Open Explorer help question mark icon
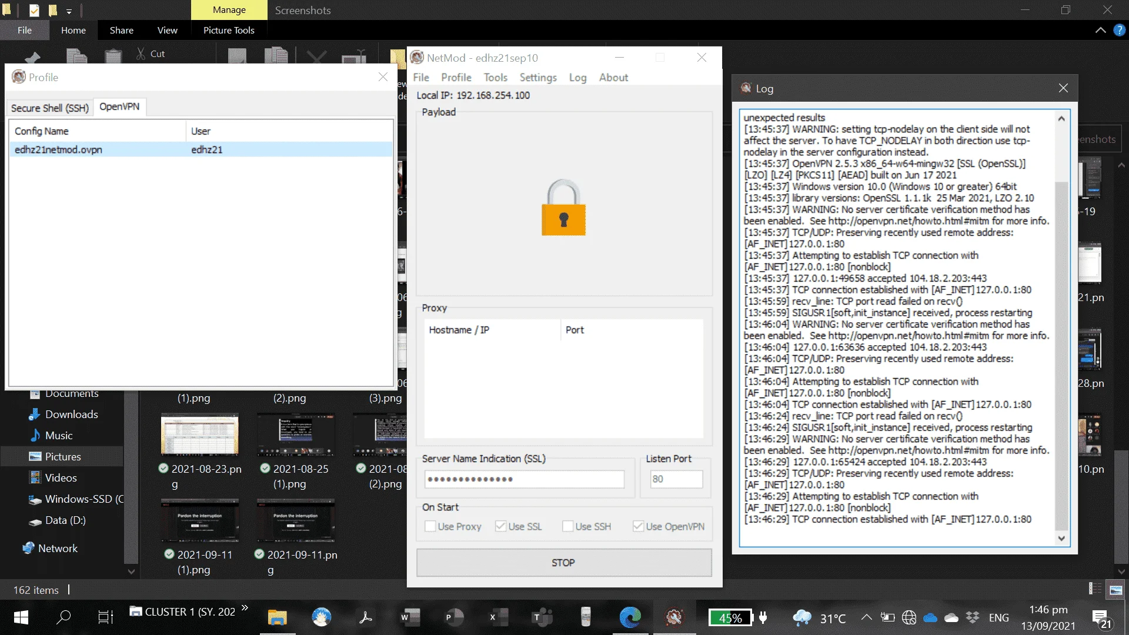1129x635 pixels. [1119, 30]
